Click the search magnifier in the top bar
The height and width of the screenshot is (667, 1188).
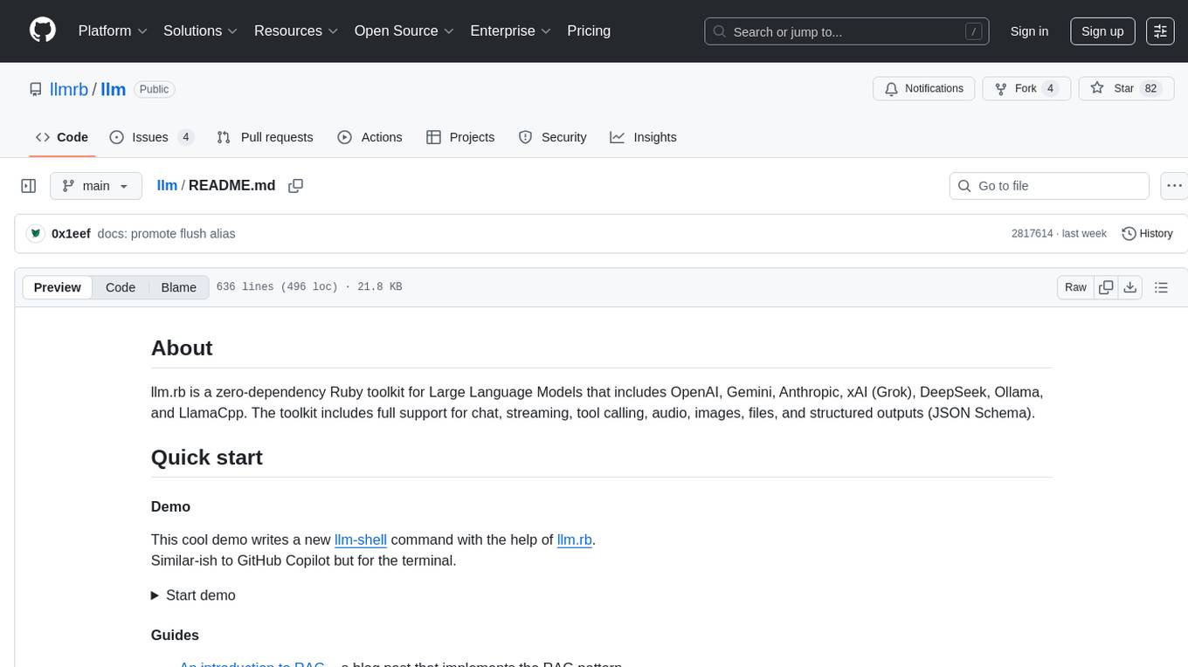(720, 31)
